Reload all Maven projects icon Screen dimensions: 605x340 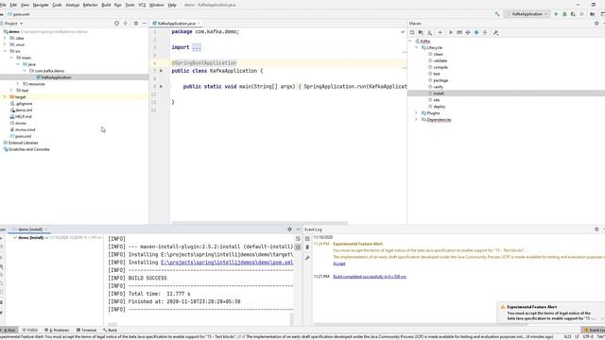(x=412, y=33)
